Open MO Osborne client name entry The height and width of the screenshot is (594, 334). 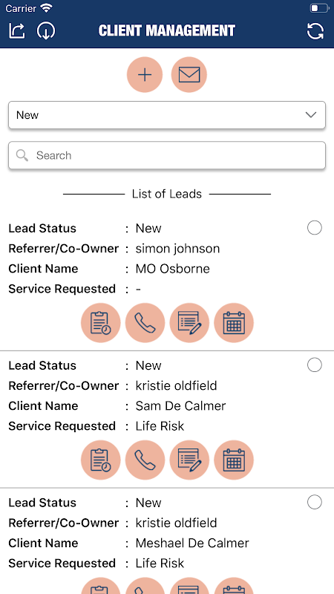(172, 269)
